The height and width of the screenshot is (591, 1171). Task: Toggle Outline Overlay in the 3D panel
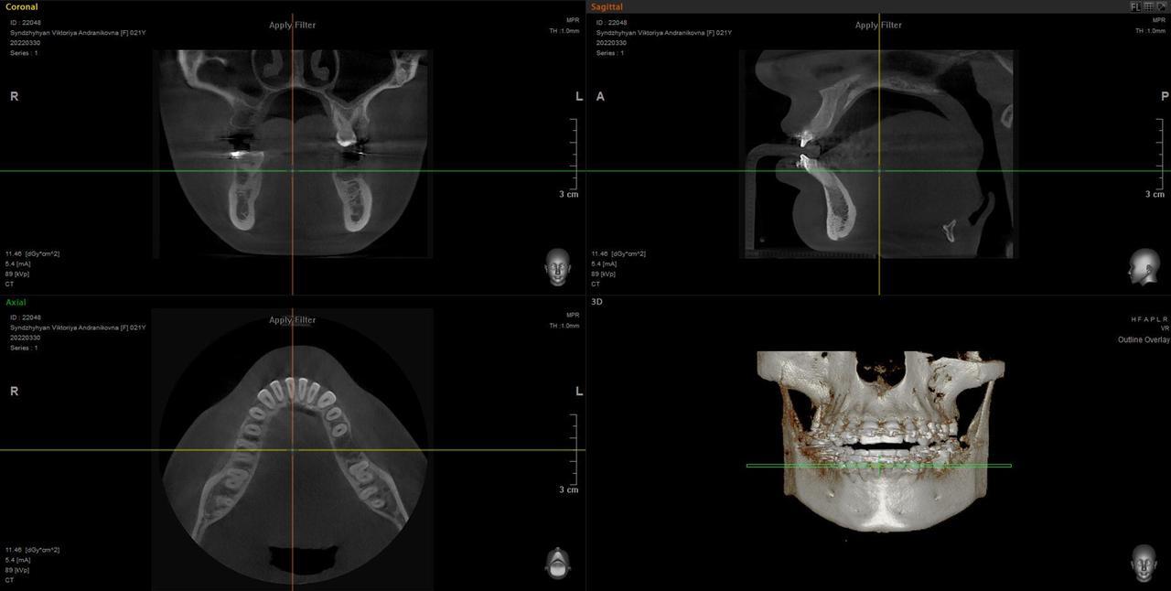[x=1143, y=339]
